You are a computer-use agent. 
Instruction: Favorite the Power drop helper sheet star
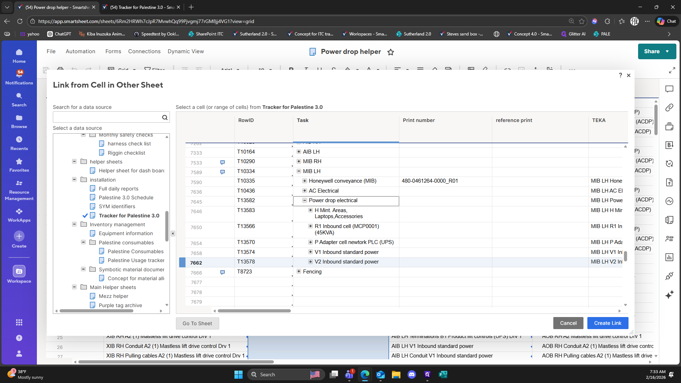(391, 52)
